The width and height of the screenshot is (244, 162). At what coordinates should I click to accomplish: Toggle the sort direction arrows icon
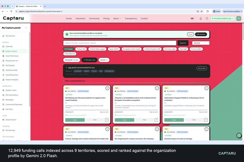click(190, 43)
